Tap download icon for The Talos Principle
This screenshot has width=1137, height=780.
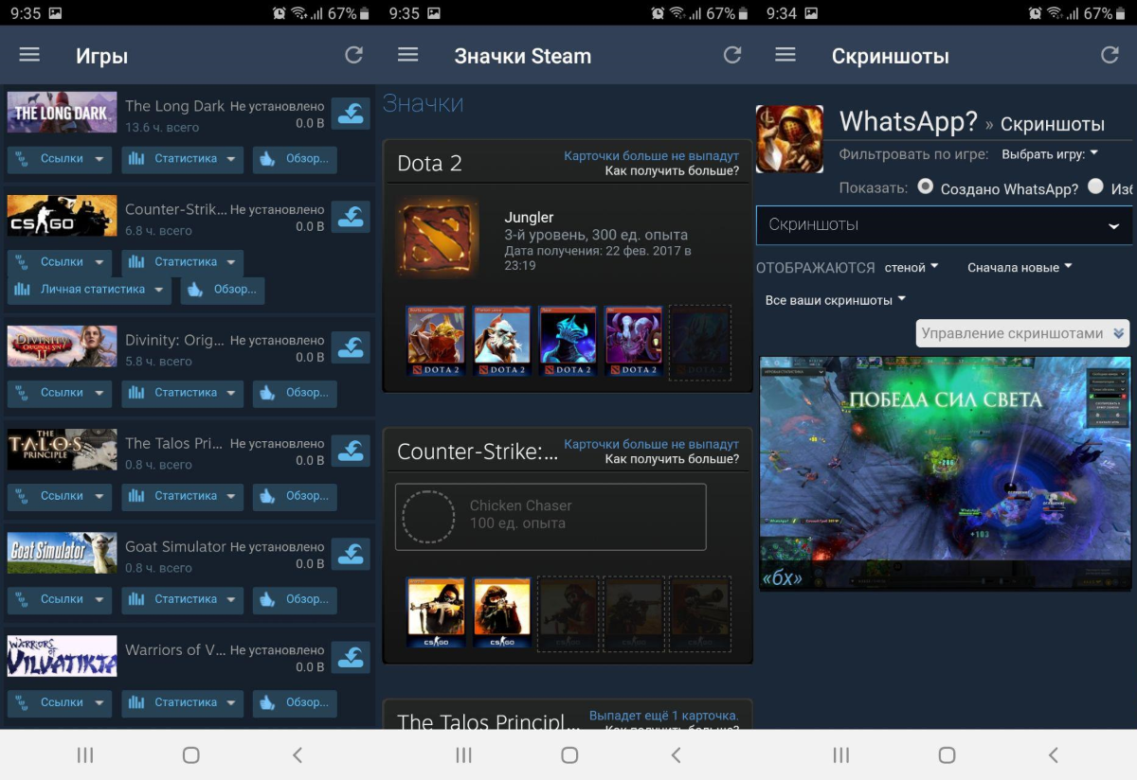(352, 451)
